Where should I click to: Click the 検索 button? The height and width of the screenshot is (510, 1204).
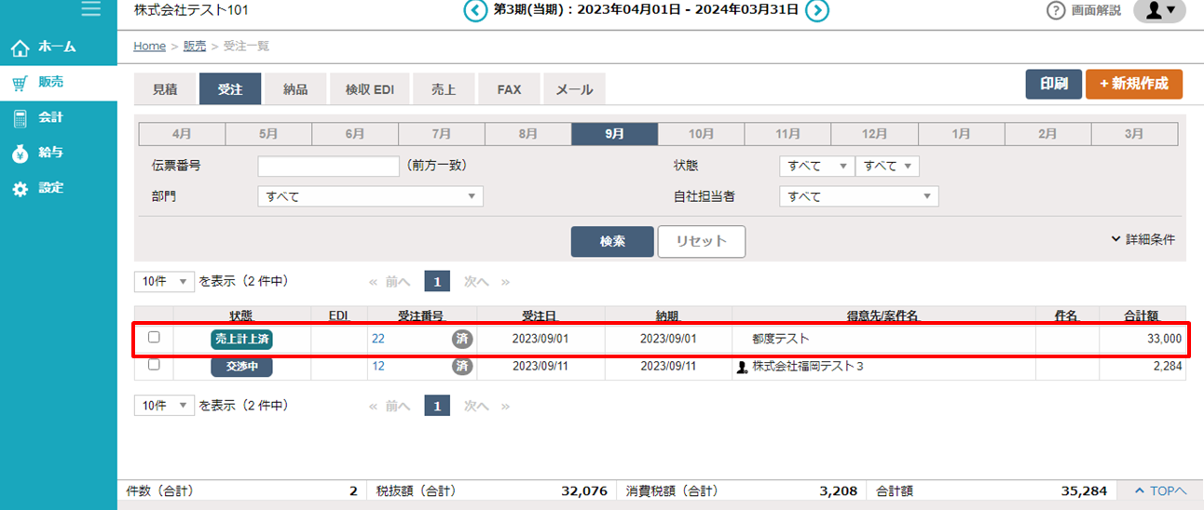coord(611,241)
